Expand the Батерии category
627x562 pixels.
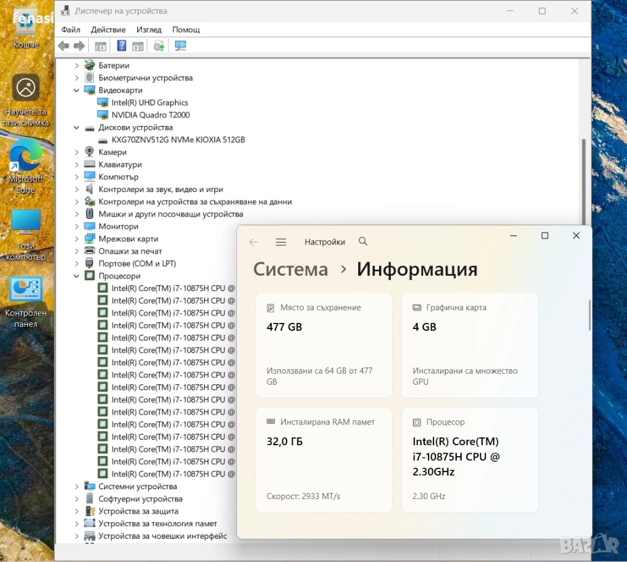[x=77, y=65]
